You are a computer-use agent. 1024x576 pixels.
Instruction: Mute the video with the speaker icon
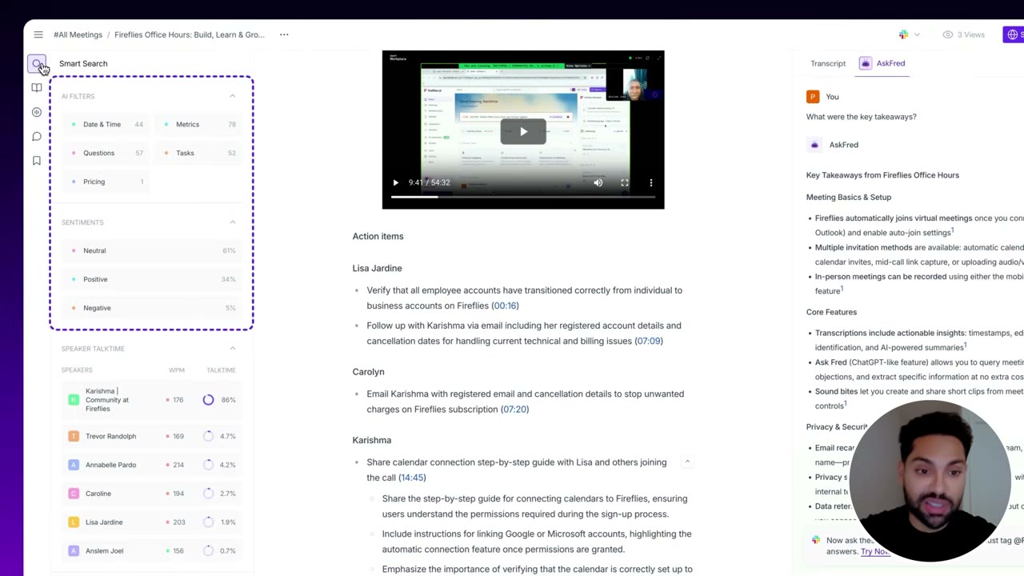point(598,182)
